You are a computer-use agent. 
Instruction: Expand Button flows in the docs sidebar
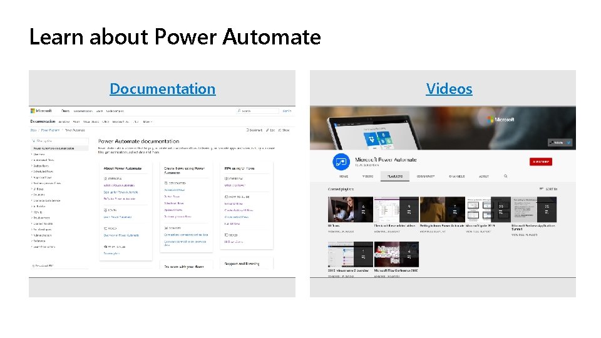tap(41, 166)
